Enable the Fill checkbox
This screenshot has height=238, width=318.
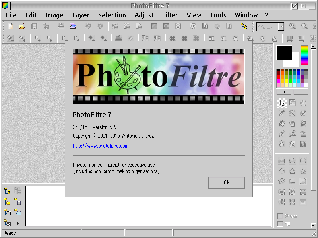(280, 224)
